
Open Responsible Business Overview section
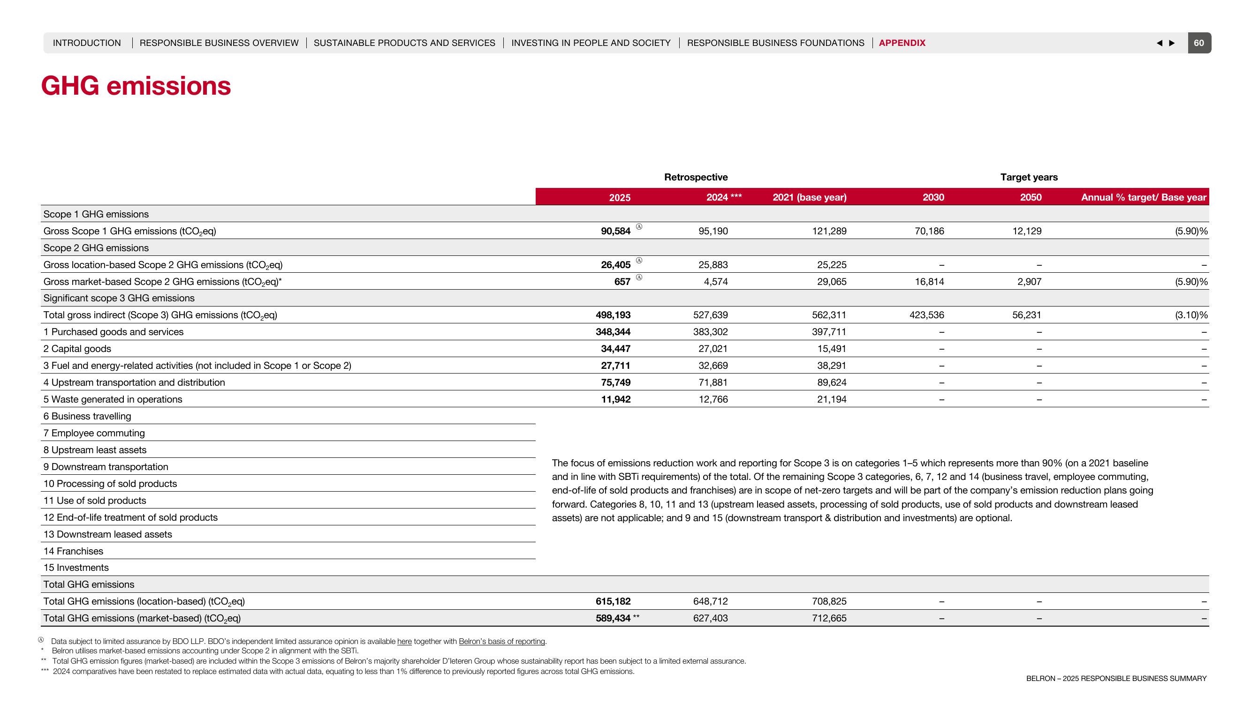(x=219, y=43)
